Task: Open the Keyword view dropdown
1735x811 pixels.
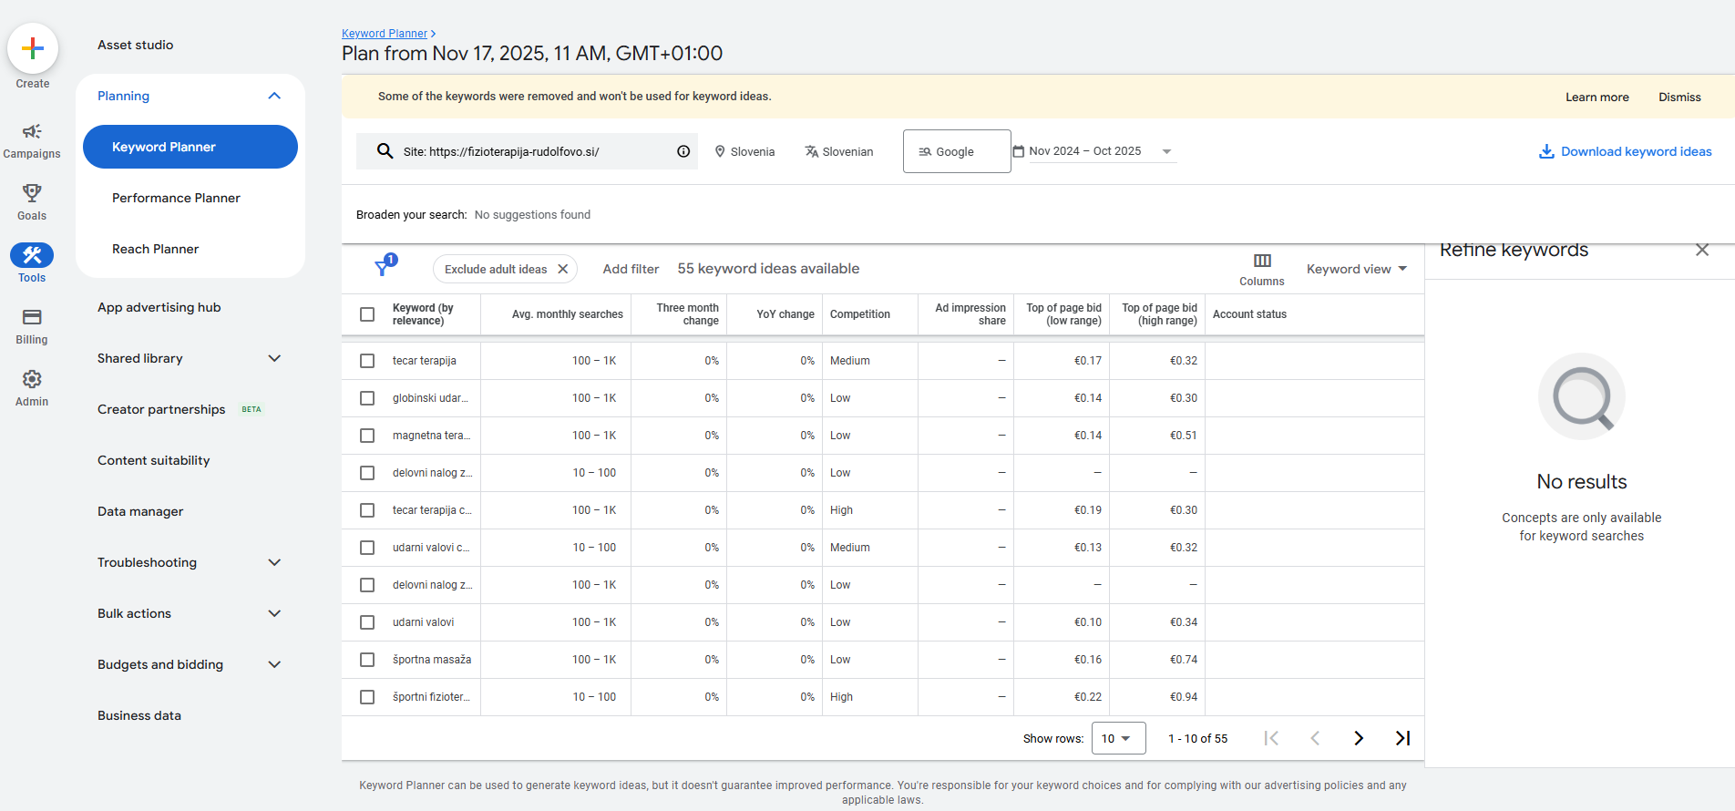Action: [x=1357, y=269]
